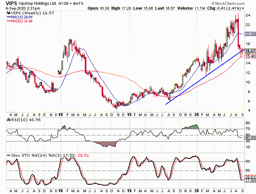The image size is (256, 194).
Task: Click the 22 price axis tick label
Action: [248, 25]
